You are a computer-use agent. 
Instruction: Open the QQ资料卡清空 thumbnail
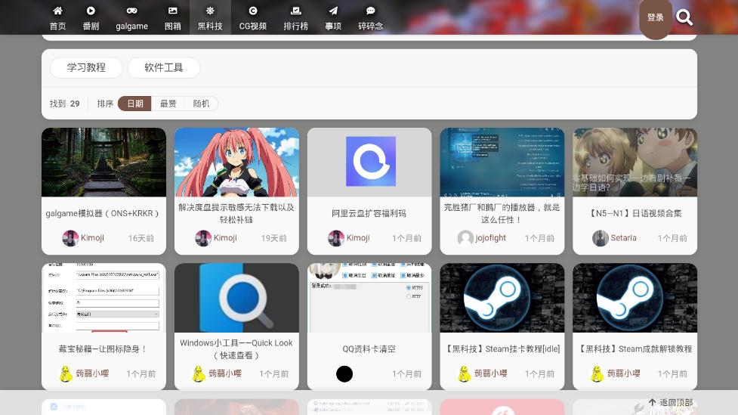(x=369, y=298)
